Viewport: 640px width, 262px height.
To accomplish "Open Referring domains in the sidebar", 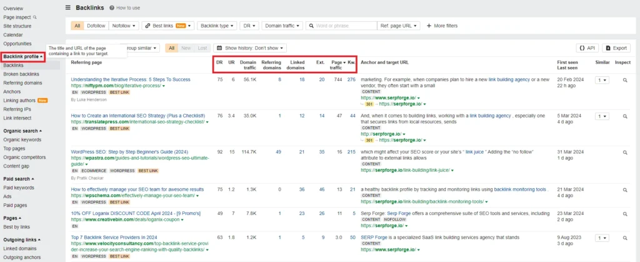I will [x=22, y=83].
